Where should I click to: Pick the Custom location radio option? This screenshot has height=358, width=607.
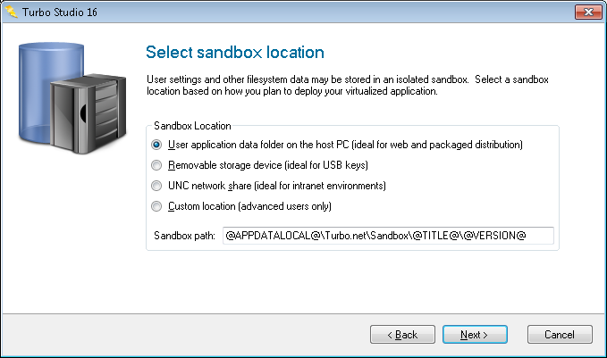click(157, 206)
